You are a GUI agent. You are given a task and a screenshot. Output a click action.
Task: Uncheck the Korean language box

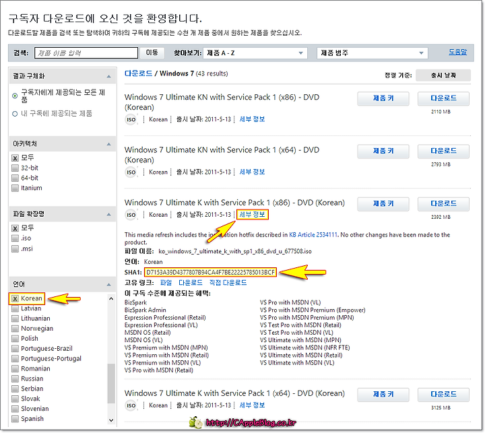(15, 298)
